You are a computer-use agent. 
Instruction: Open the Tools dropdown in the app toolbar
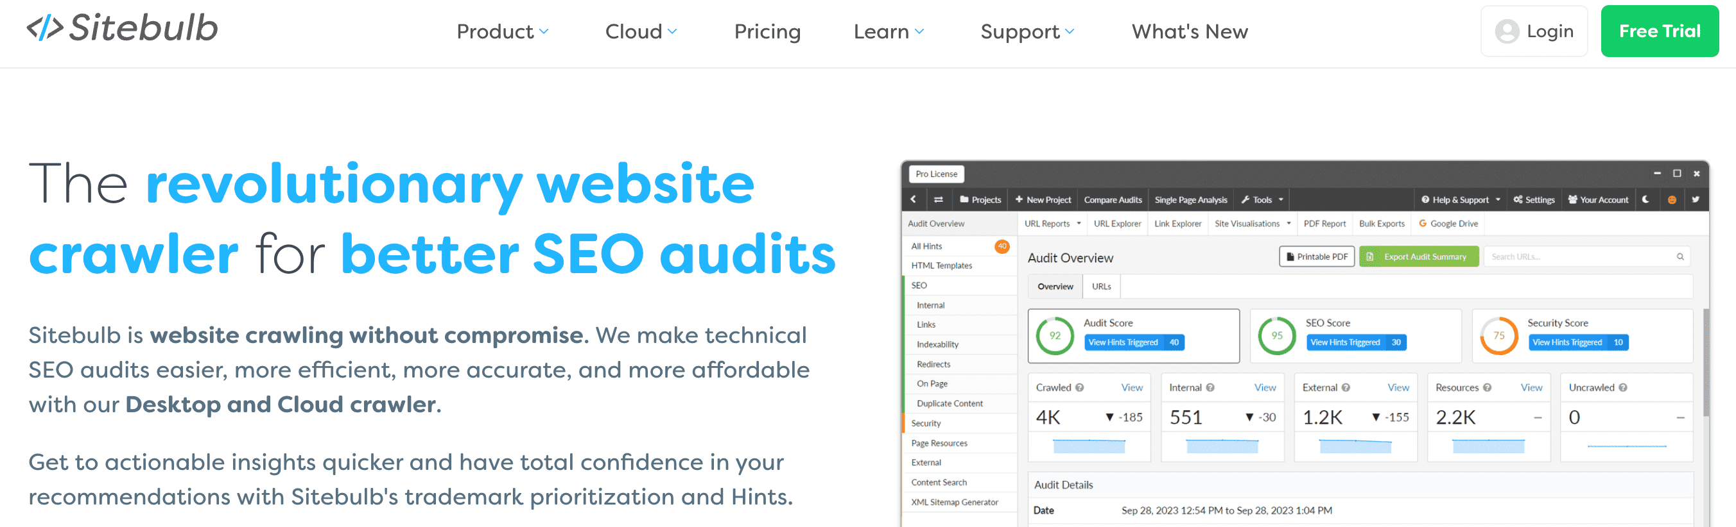pyautogui.click(x=1262, y=199)
